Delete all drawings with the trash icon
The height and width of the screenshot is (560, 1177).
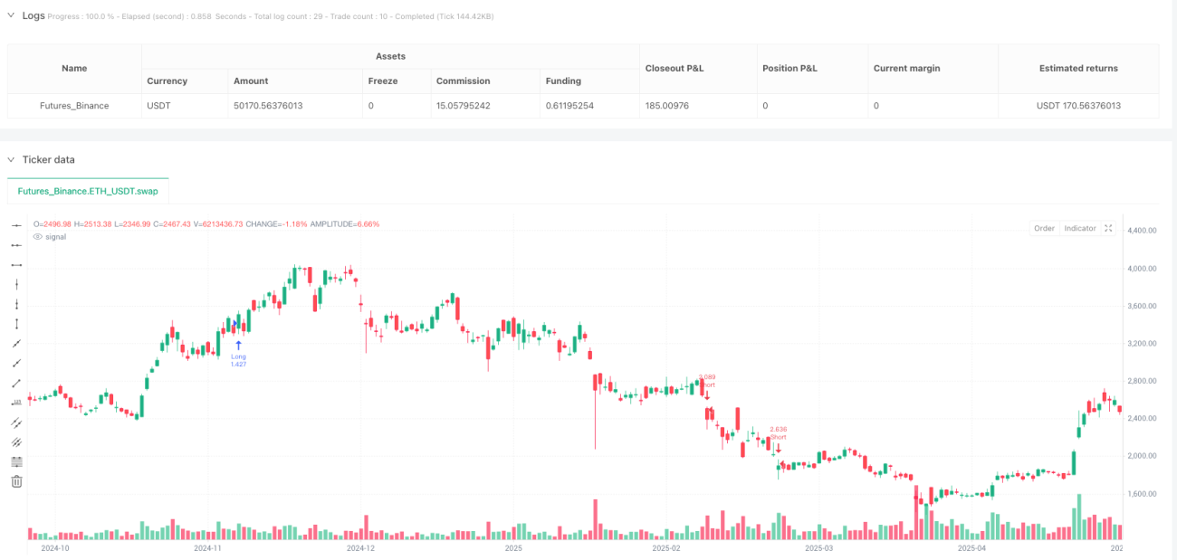[x=16, y=481]
